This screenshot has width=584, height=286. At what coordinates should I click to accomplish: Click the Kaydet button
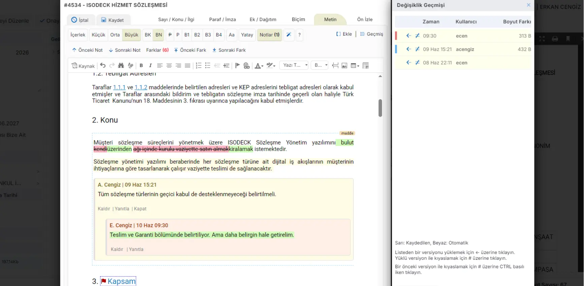click(113, 20)
